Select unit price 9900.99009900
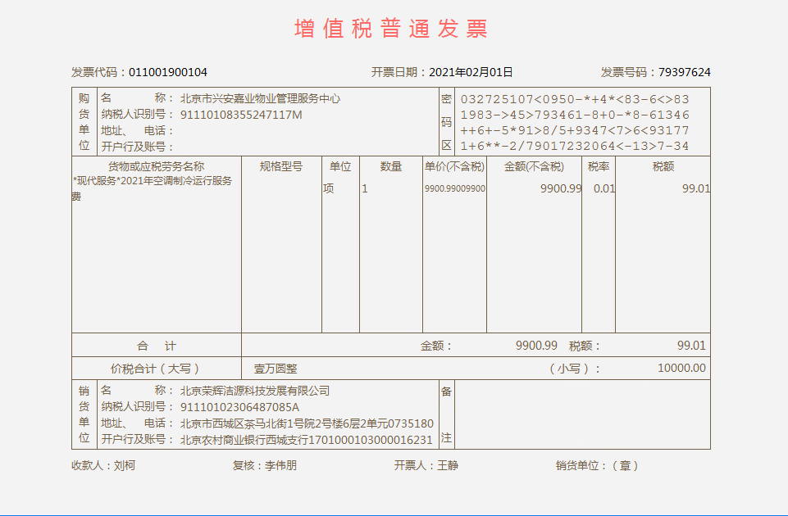This screenshot has width=788, height=516. [455, 188]
